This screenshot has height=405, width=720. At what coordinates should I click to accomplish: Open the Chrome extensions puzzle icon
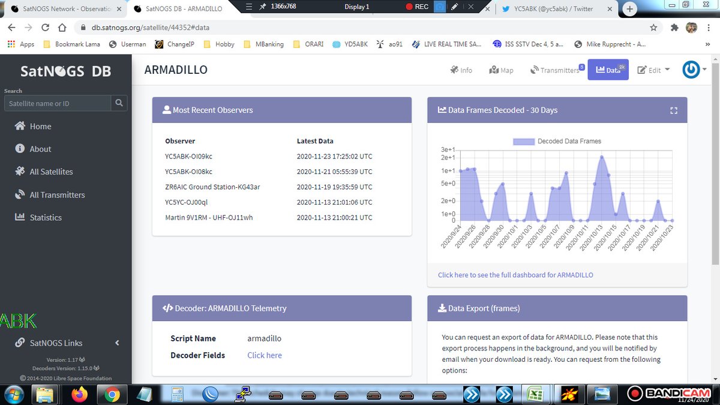tap(674, 28)
